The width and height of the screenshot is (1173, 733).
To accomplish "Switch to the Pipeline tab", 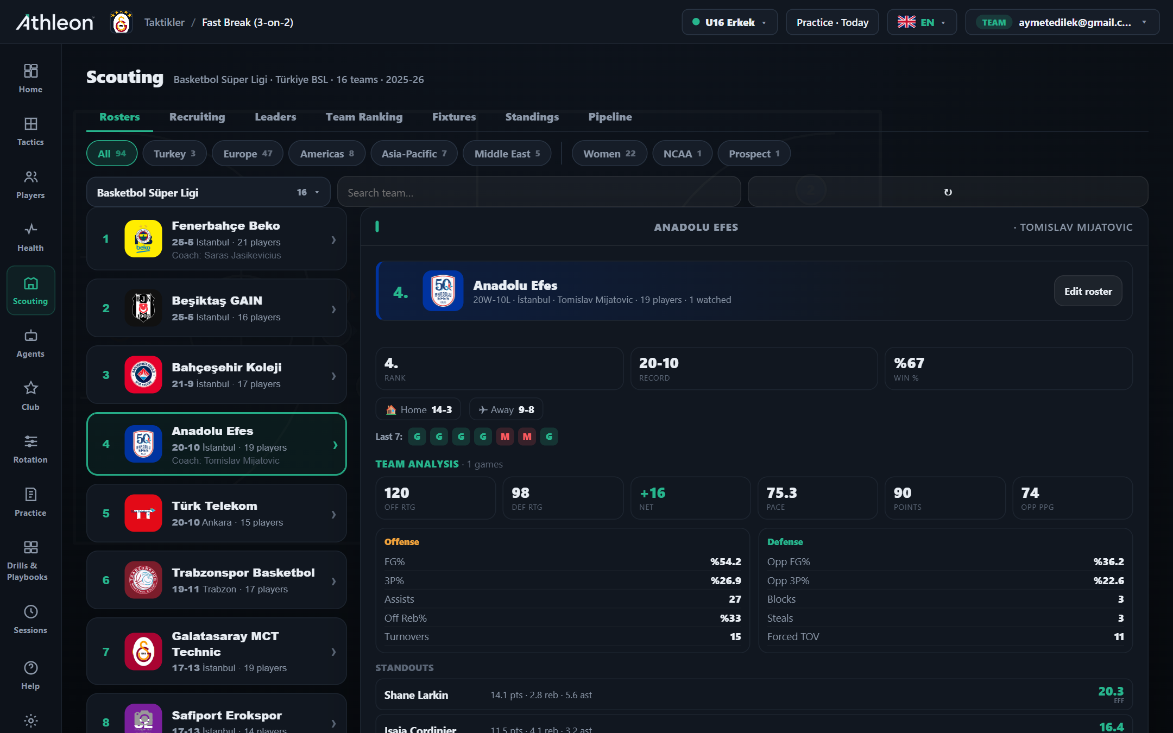I will point(610,117).
